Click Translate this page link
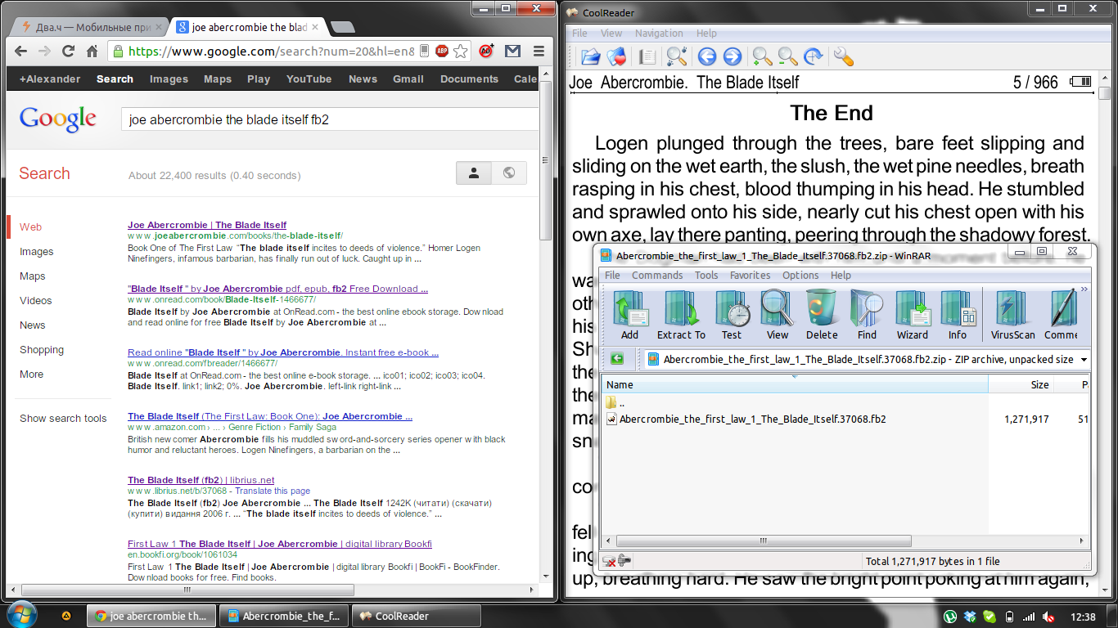Image resolution: width=1118 pixels, height=628 pixels. [273, 491]
